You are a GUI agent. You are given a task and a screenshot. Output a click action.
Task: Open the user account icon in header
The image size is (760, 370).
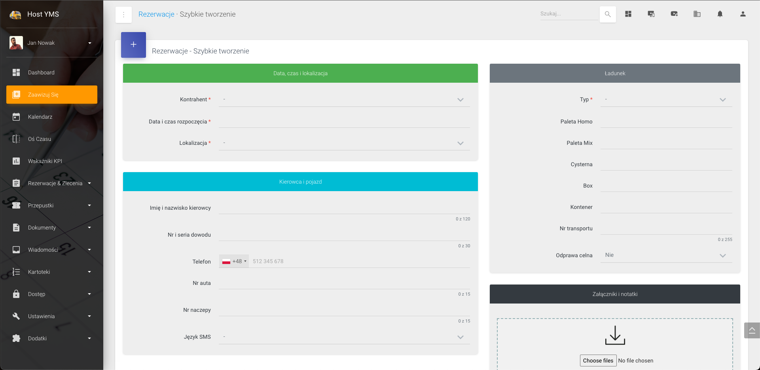point(743,14)
